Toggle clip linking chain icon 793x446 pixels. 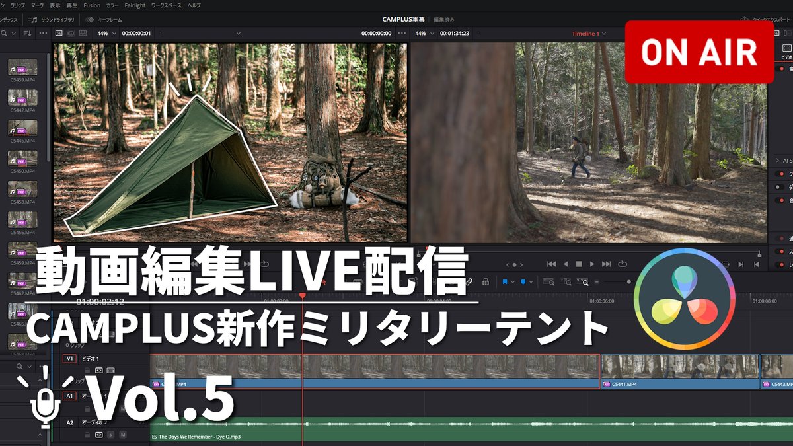469,281
